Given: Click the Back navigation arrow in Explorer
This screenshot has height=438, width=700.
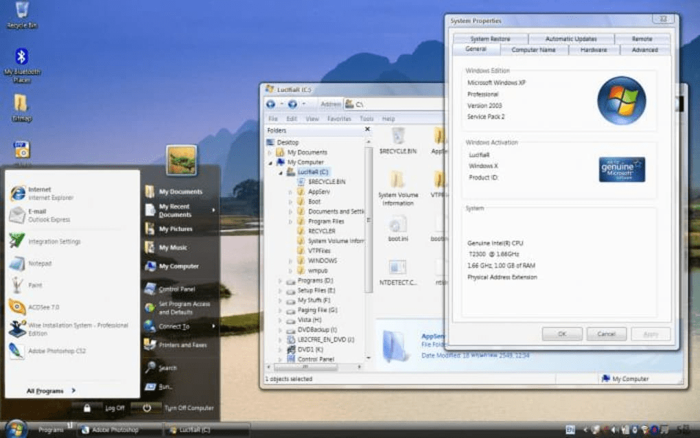Looking at the screenshot, I should (x=271, y=104).
